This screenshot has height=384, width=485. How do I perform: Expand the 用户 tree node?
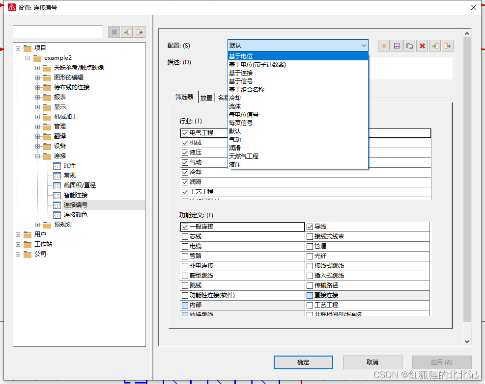pyautogui.click(x=18, y=234)
